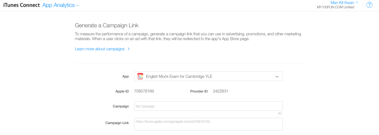Open the Man Kit Kwan account menu
The width and height of the screenshot is (379, 135).
(x=342, y=3)
